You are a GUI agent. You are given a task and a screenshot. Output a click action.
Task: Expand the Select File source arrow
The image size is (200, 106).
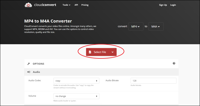click(113, 52)
